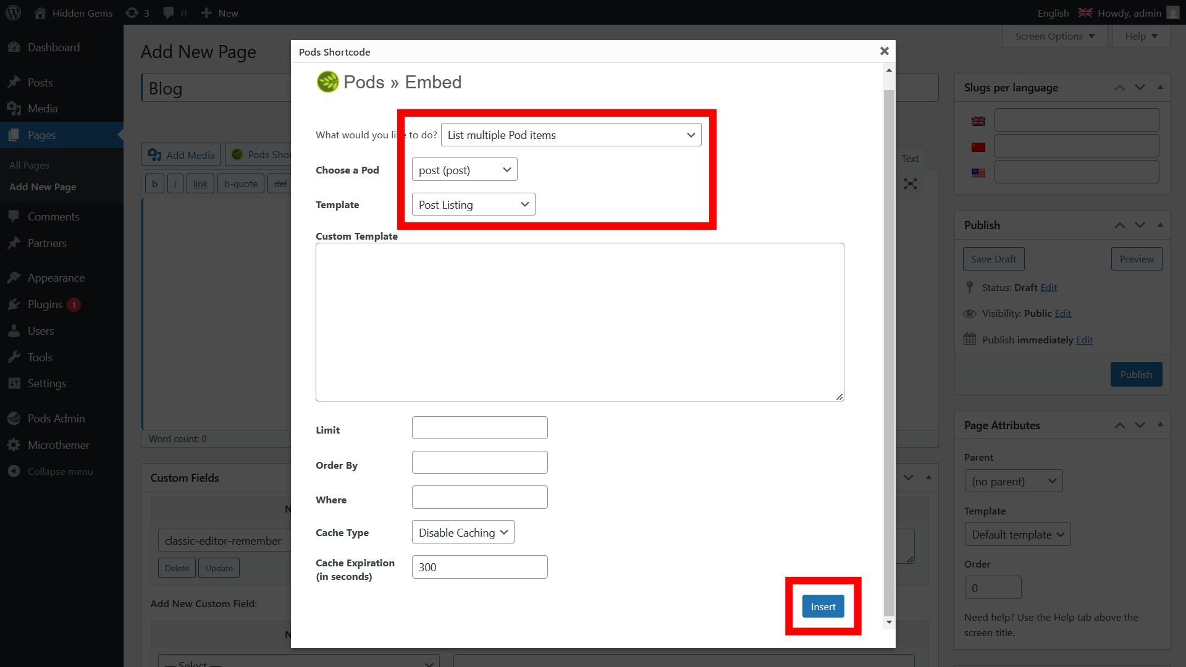Click the bold 'b' quicktag button
The height and width of the screenshot is (667, 1186).
154,183
